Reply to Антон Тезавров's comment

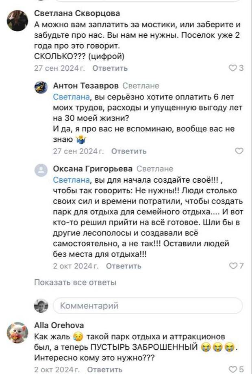(129, 151)
